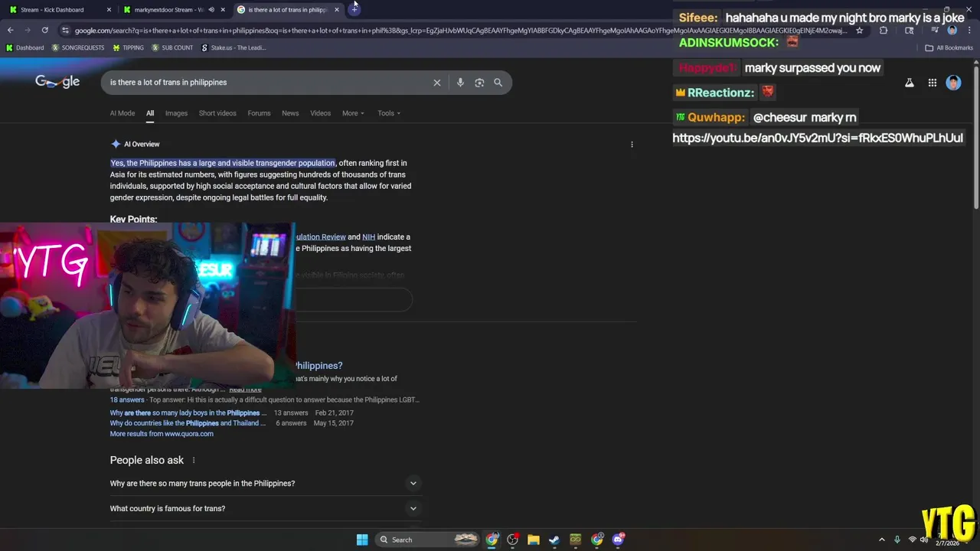980x551 pixels.
Task: Submit search with magnifier icon
Action: pos(498,83)
